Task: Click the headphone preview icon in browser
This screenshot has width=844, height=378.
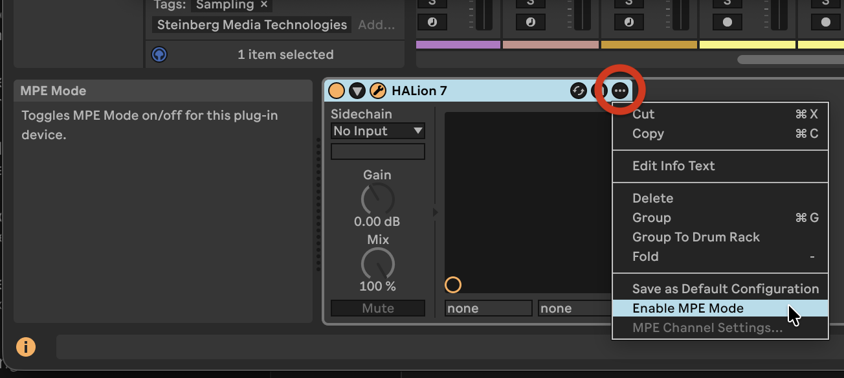Action: [159, 54]
